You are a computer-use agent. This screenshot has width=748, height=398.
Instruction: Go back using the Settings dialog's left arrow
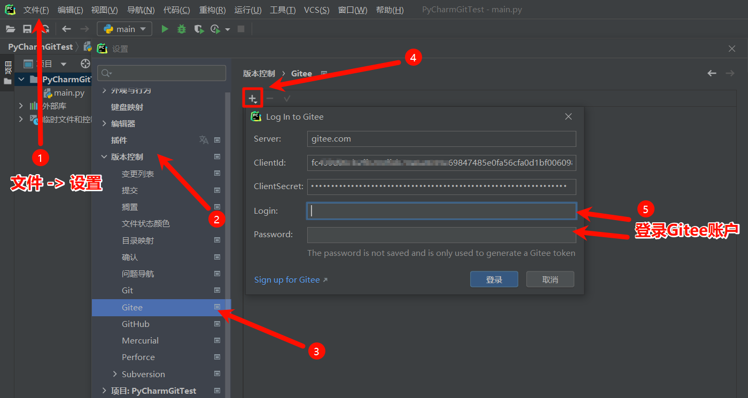click(712, 73)
